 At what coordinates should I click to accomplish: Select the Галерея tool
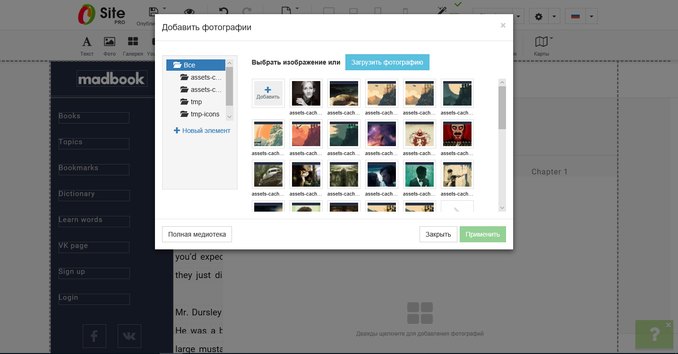click(133, 46)
